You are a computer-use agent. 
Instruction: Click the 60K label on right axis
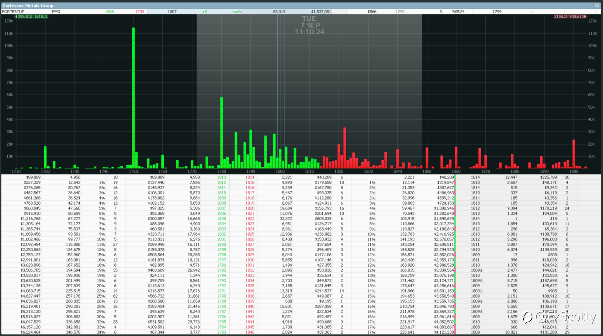(x=592, y=95)
